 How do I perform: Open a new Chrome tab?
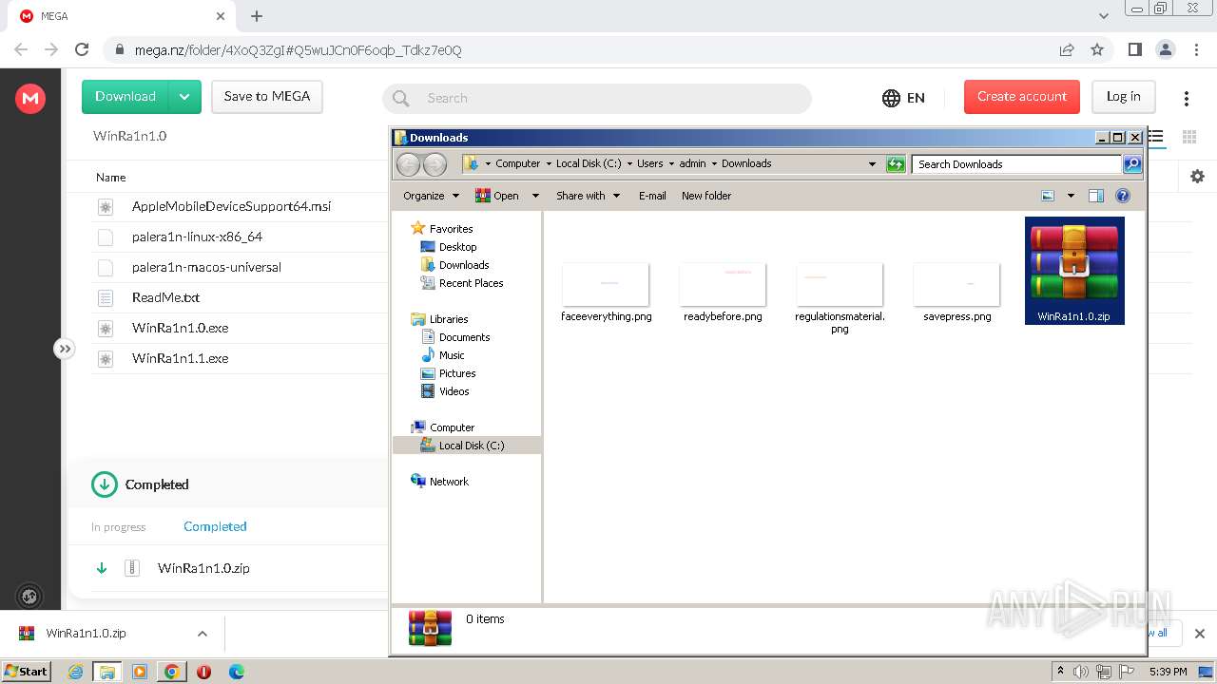(x=257, y=16)
